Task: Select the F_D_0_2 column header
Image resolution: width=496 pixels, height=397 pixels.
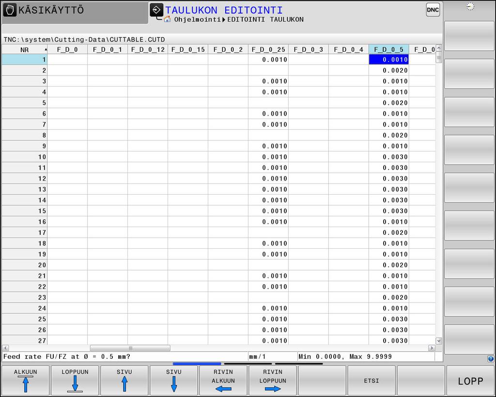Action: click(x=228, y=49)
